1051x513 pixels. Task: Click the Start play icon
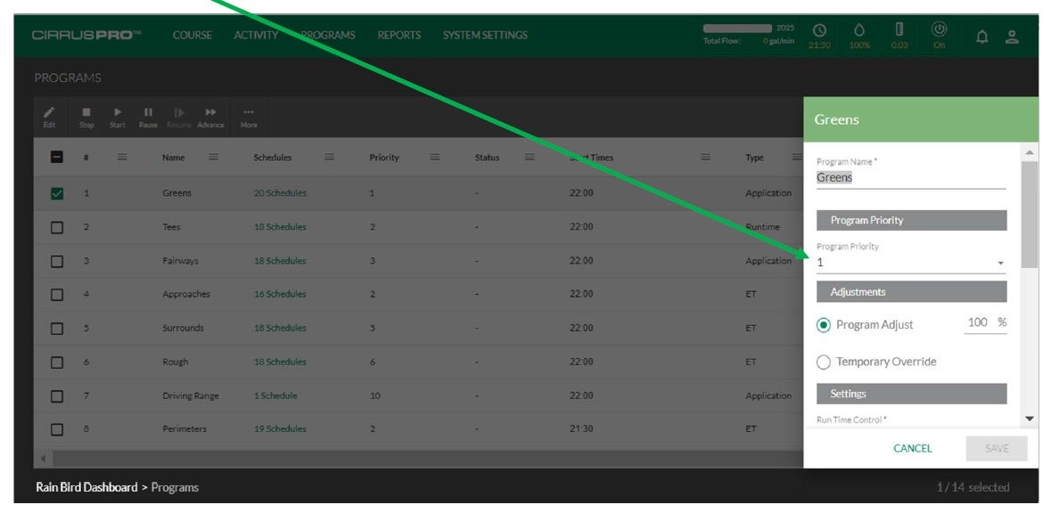pos(118,112)
